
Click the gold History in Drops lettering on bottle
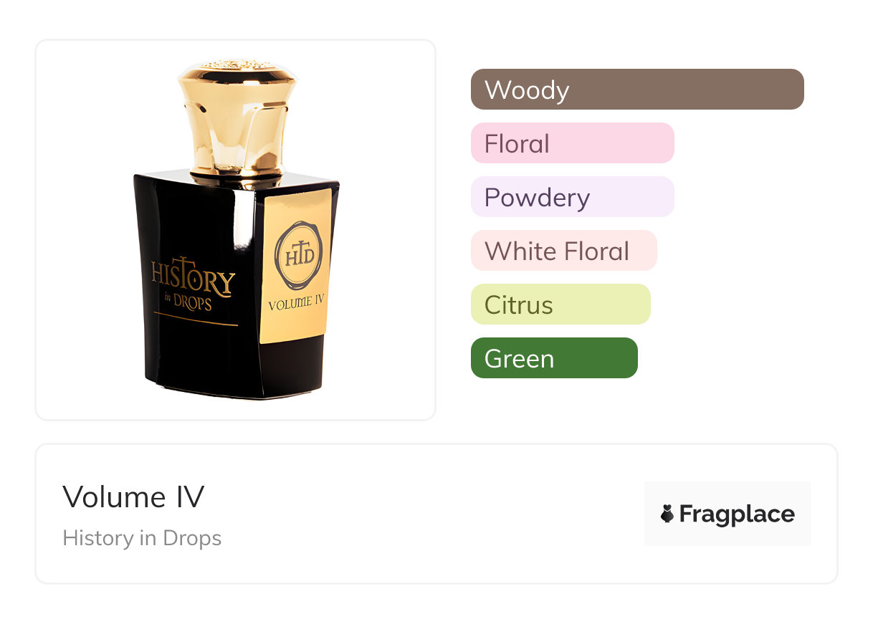[x=192, y=282]
